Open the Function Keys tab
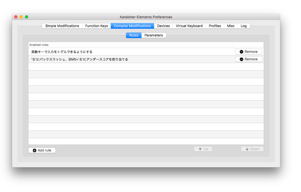 coord(96,26)
